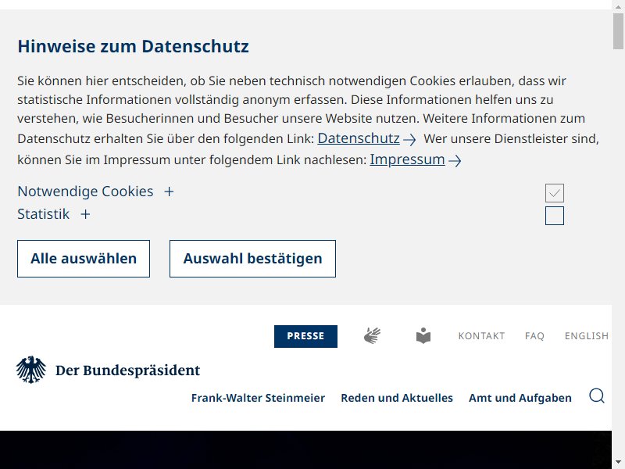The width and height of the screenshot is (625, 469).
Task: Switch to ENGLISH language version
Action: (587, 336)
